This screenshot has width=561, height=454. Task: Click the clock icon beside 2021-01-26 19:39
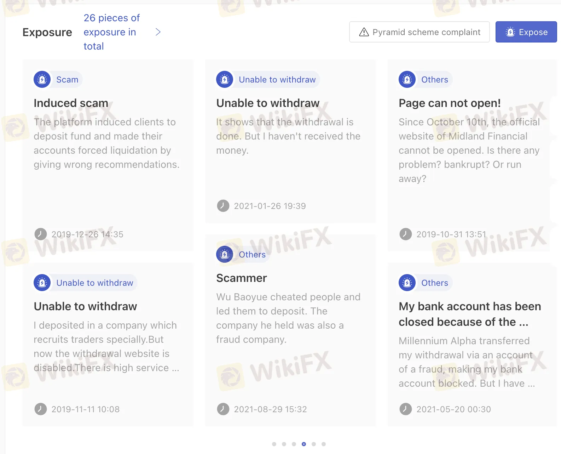tap(223, 206)
